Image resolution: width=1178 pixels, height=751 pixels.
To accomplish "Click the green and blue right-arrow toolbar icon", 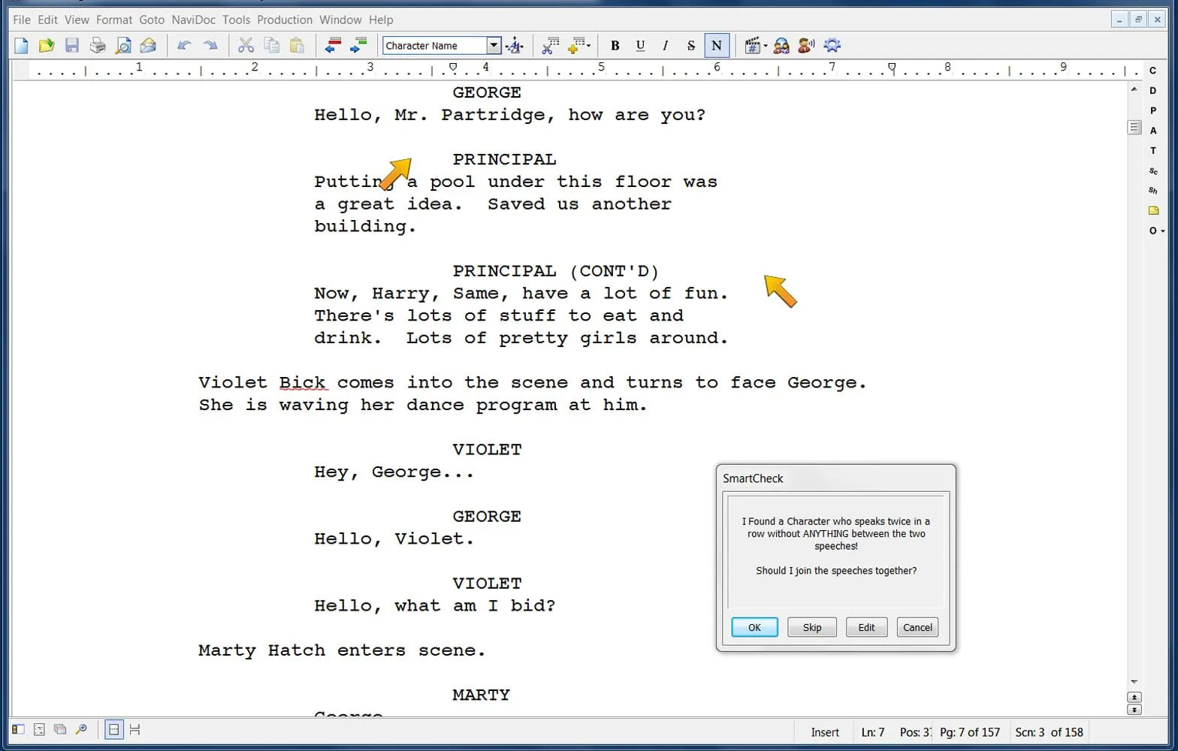I will tap(358, 46).
